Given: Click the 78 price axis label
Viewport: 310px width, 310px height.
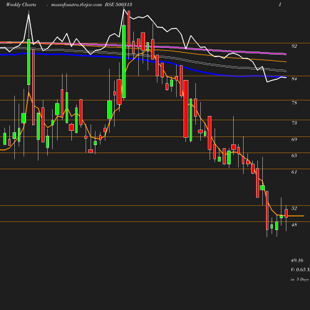Looking at the screenshot, I should (294, 103).
